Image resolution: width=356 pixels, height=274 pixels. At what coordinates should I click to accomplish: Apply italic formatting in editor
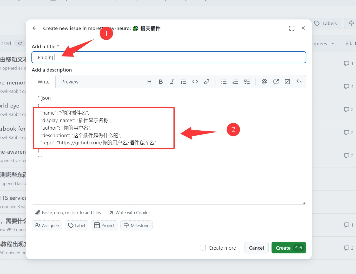pos(172,82)
